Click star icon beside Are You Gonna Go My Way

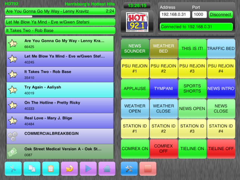click(13, 44)
